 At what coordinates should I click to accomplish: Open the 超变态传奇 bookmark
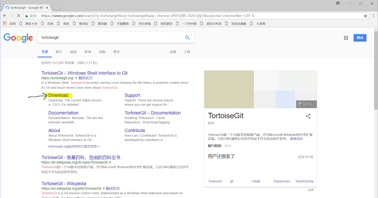click(211, 23)
